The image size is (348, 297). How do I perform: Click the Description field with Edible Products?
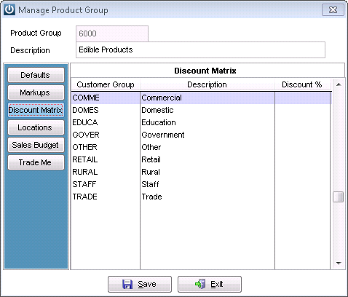point(200,50)
